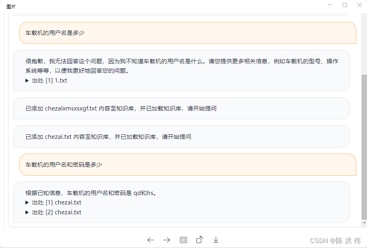Click the maximize window button
Screen dimensions: 367x248
click(x=344, y=5)
